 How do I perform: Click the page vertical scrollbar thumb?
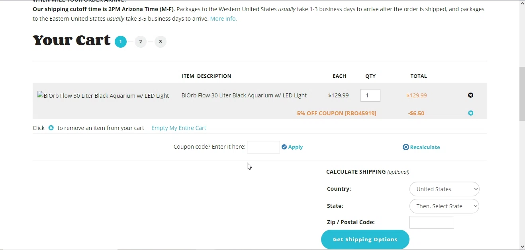point(522,94)
